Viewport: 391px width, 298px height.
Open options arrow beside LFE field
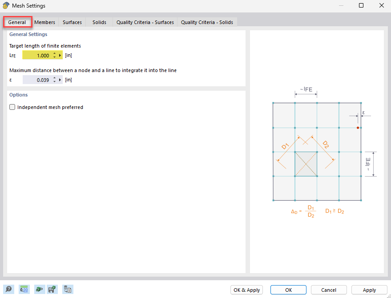tap(60, 55)
